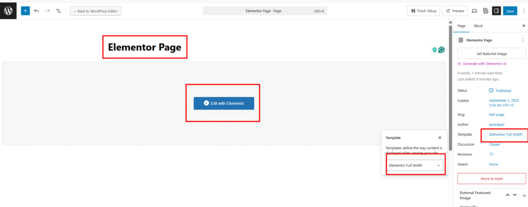Image resolution: width=528 pixels, height=207 pixels.
Task: Collapse the External Featured Image panel
Action: coord(523,195)
